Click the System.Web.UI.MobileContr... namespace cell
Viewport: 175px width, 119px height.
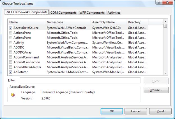pos(67,72)
